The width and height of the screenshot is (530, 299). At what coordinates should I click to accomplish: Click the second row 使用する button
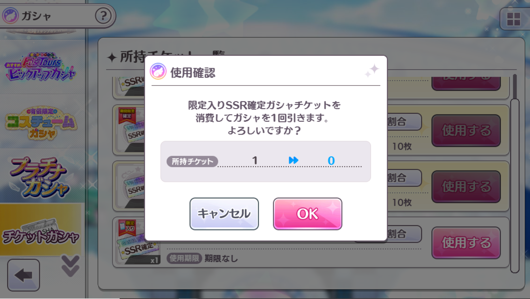(466, 130)
